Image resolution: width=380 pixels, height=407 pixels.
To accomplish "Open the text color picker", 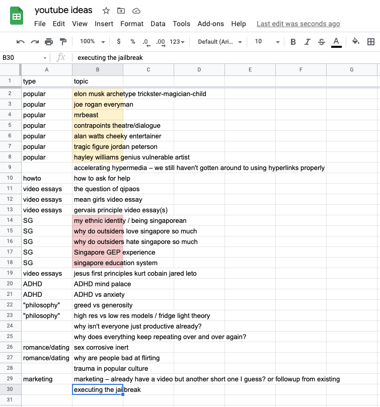I will [x=336, y=42].
